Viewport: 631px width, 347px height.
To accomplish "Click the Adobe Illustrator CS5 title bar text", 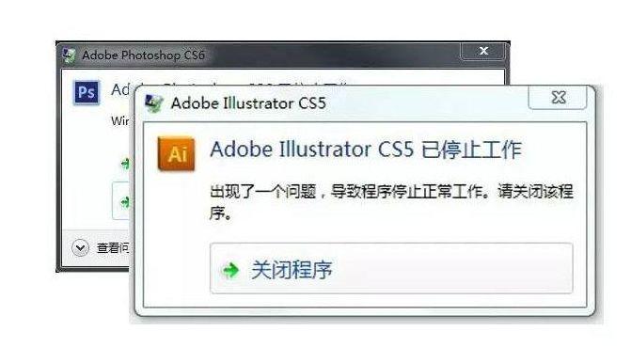I will click(248, 103).
